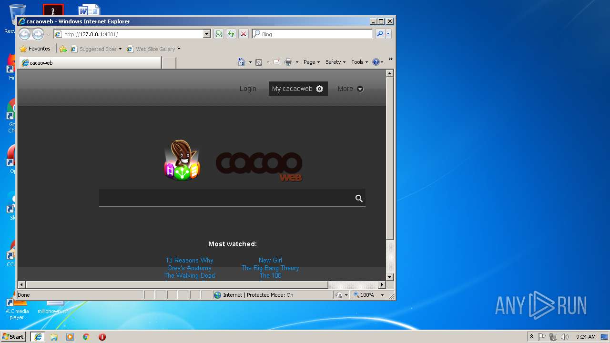Expand command bar overflow chevron
The image size is (610, 343).
click(390, 59)
